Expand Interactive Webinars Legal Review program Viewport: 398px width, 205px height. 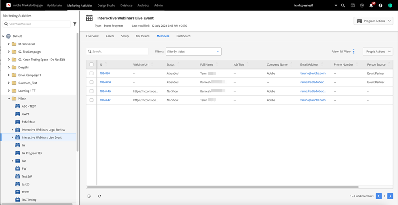(12, 130)
